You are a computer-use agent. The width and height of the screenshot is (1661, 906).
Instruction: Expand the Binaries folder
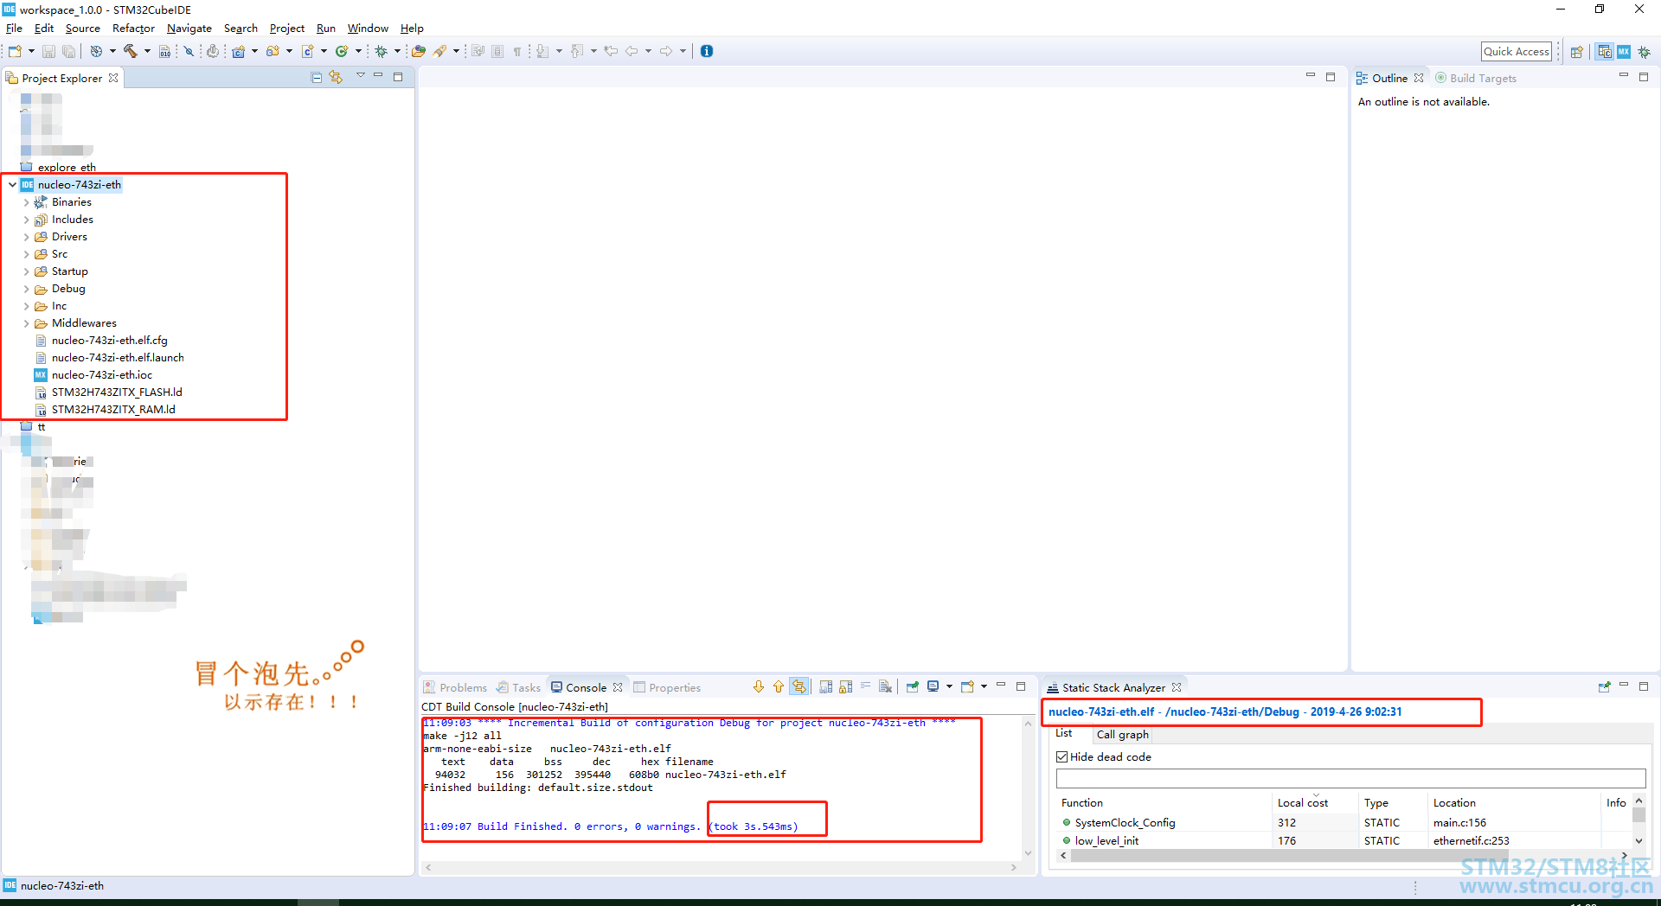click(26, 202)
